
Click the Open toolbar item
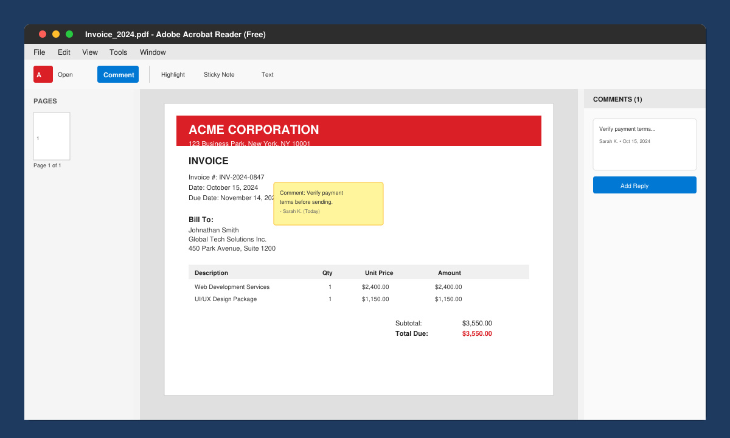click(65, 75)
